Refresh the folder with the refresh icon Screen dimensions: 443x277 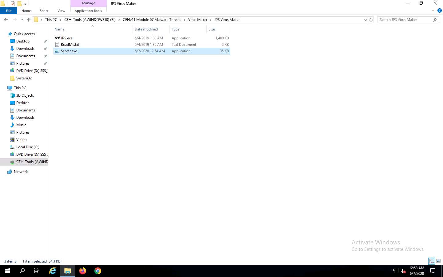click(x=371, y=20)
